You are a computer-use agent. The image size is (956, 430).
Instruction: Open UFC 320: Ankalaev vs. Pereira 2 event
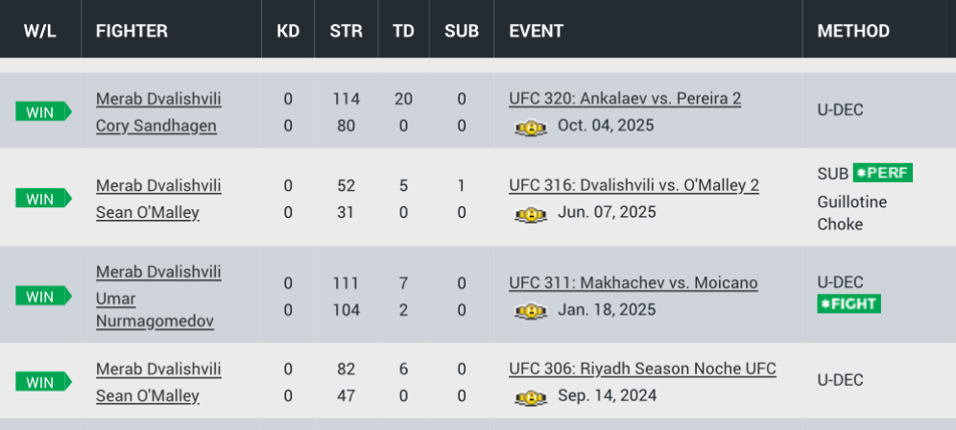click(x=625, y=98)
